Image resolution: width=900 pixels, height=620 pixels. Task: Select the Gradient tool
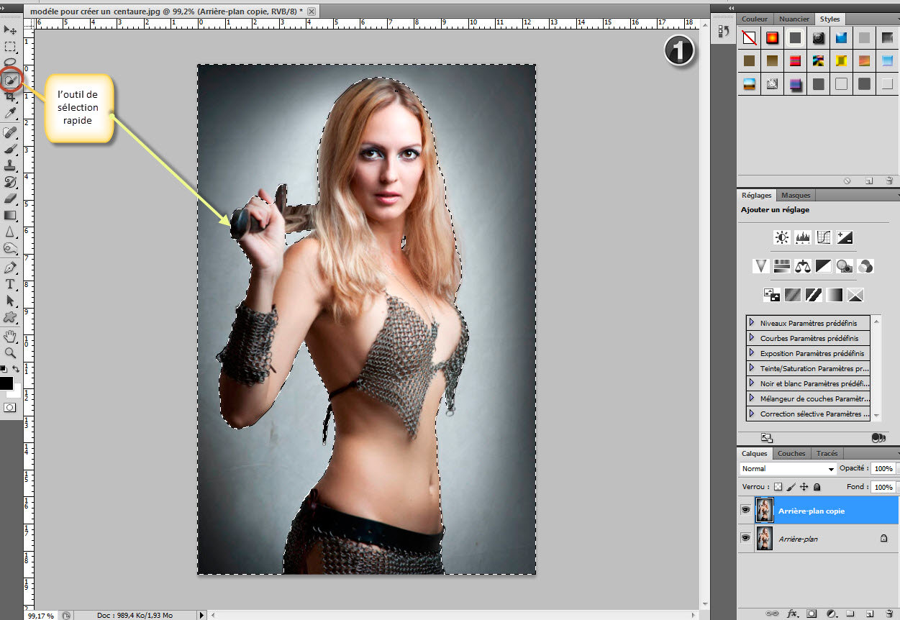click(10, 215)
